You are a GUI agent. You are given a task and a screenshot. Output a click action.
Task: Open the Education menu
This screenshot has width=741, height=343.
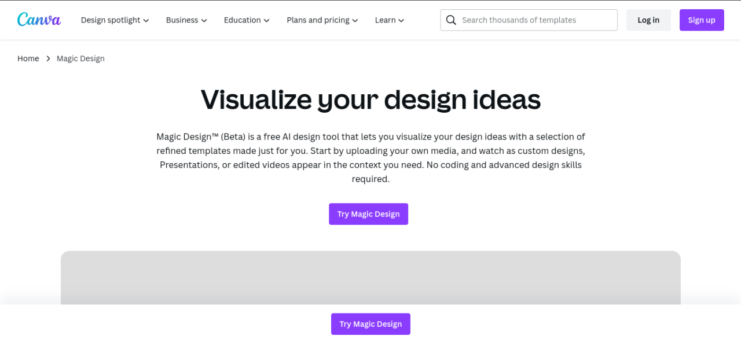[247, 20]
